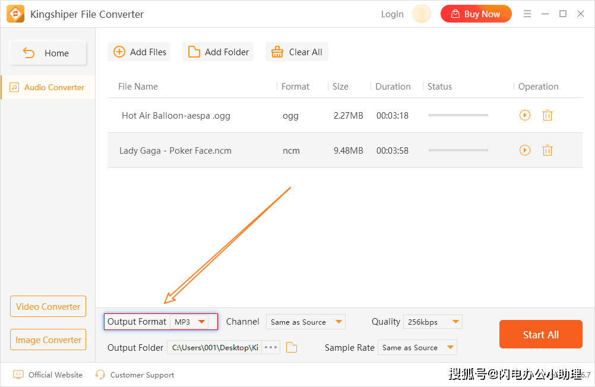
Task: Click the Status column header
Action: pos(439,87)
